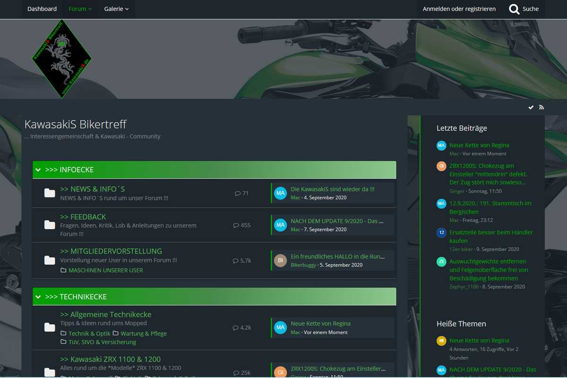Click 12er-biker avatar in Letzte Beiträge
567x378 pixels.
point(441,233)
